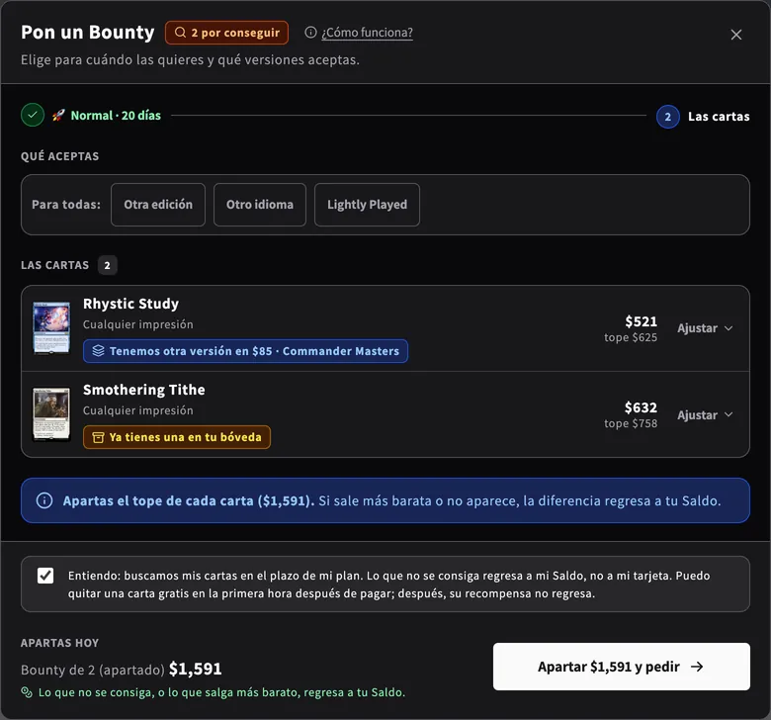The image size is (771, 720).
Task: Click the Las cartas count badge 2
Action: click(107, 265)
